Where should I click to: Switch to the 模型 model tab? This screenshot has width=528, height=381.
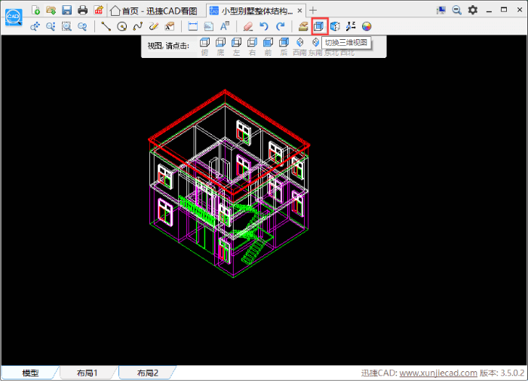point(30,373)
